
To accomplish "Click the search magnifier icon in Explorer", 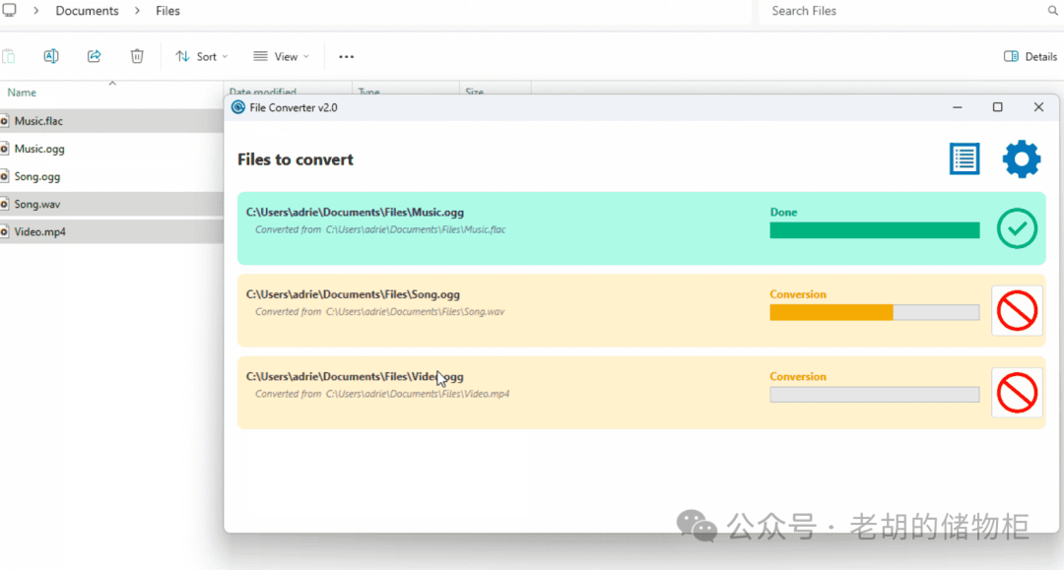I will (x=1052, y=11).
